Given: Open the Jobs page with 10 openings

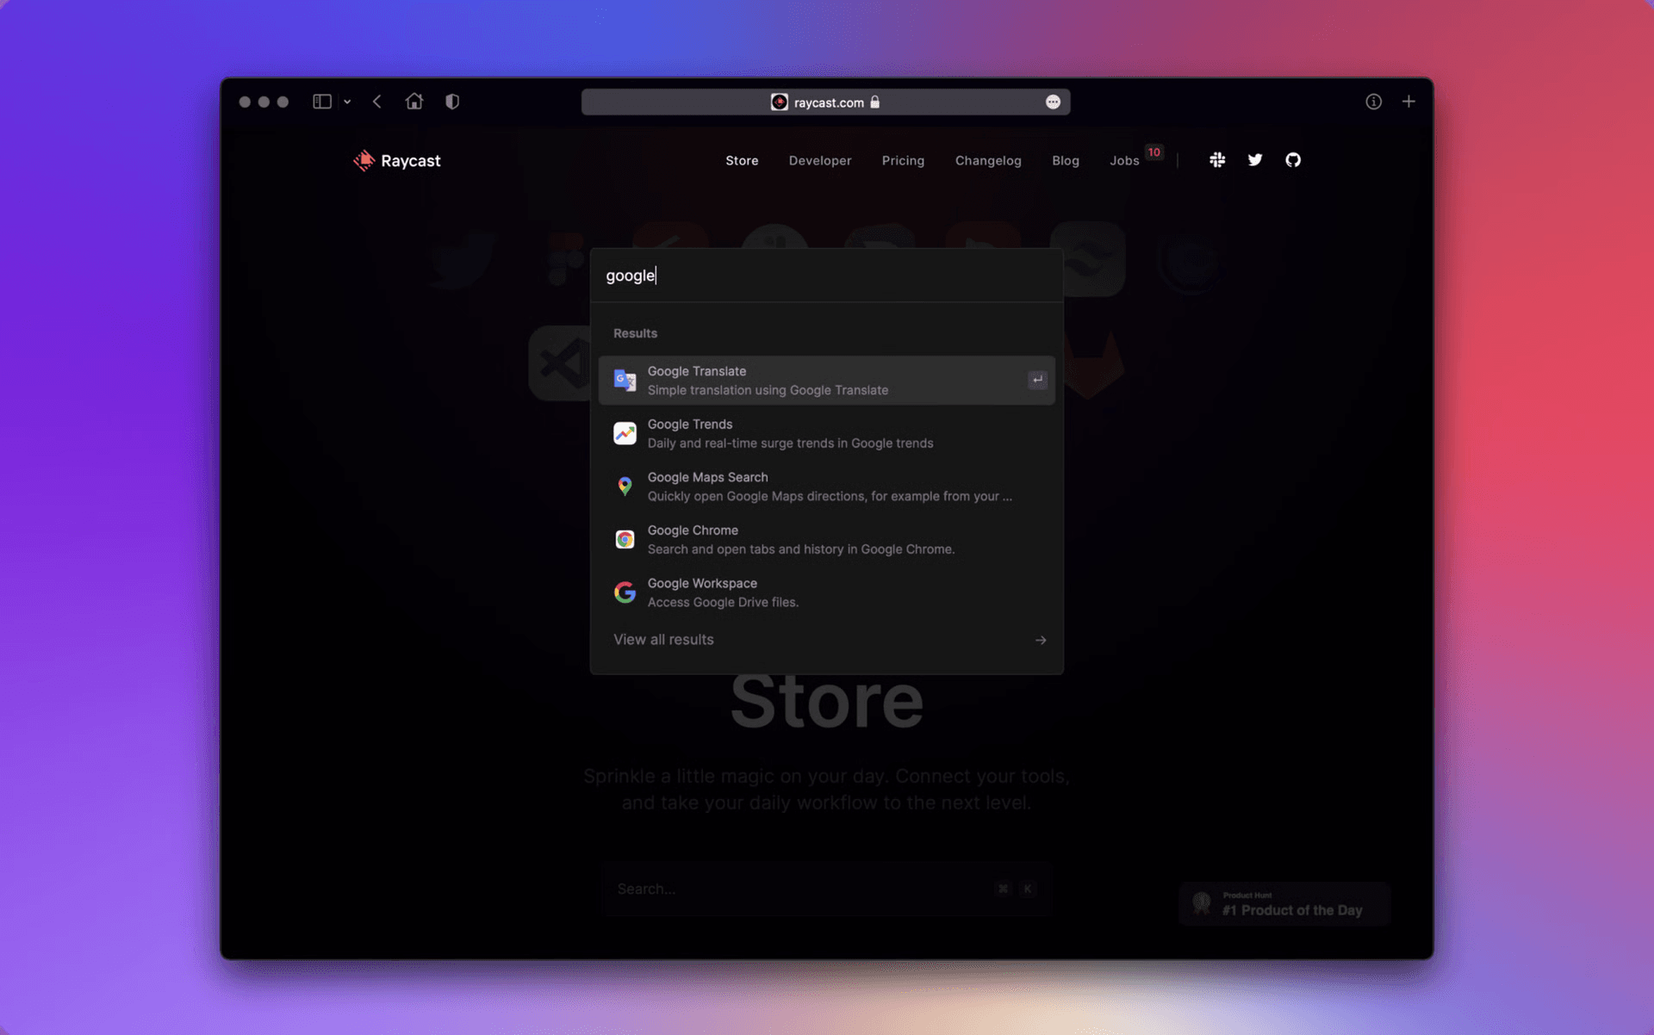Looking at the screenshot, I should pos(1125,160).
